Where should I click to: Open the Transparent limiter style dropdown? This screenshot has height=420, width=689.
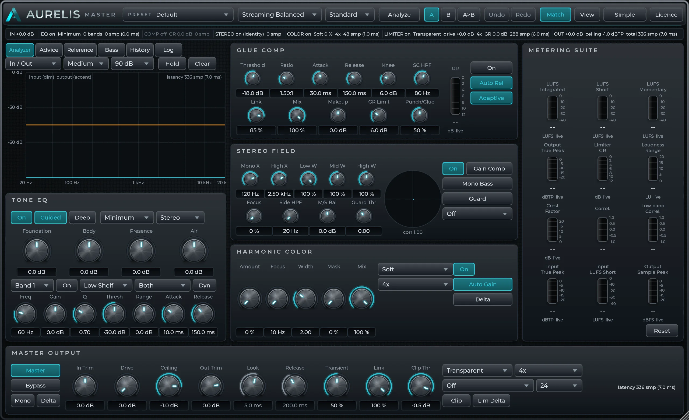pos(477,370)
